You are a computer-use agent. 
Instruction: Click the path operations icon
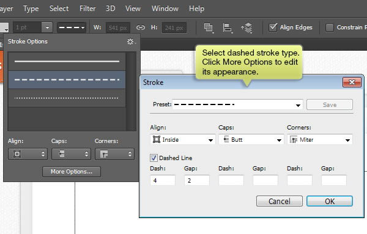pos(208,27)
